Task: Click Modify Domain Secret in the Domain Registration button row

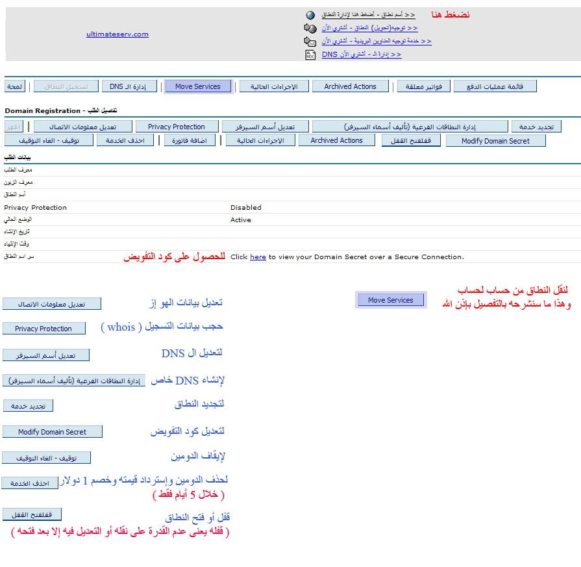Action: 495,140
